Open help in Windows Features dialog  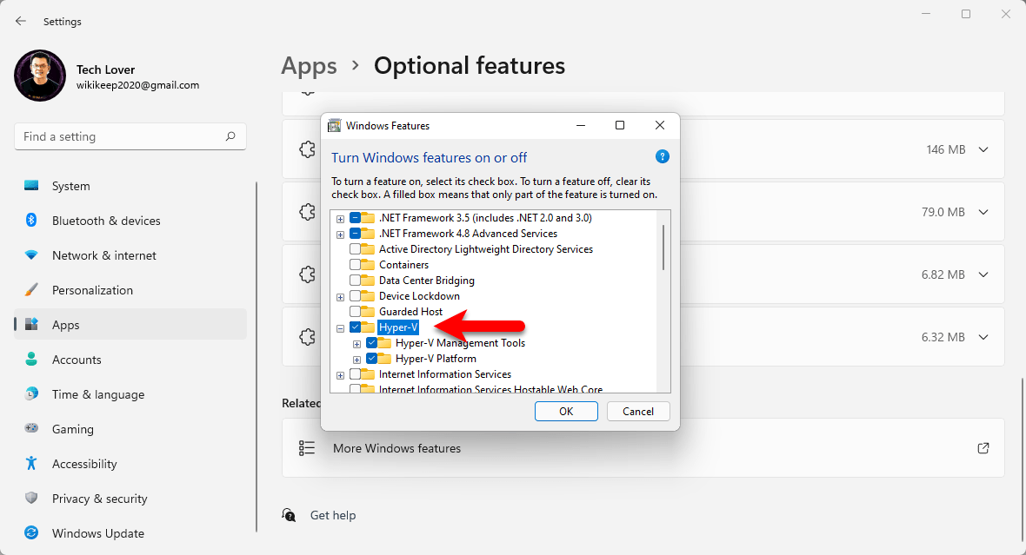[x=663, y=157]
